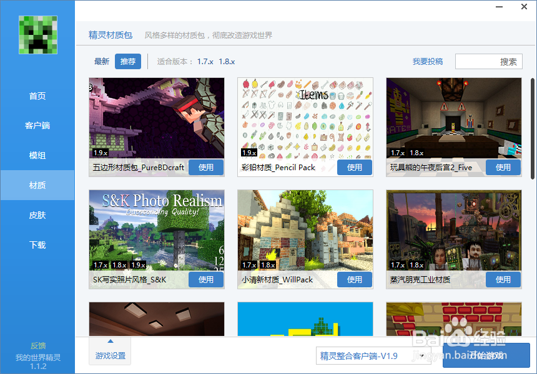Screen dimensions: 537x374
Task: Click the 开始游戏 start game button
Action: tap(486, 355)
